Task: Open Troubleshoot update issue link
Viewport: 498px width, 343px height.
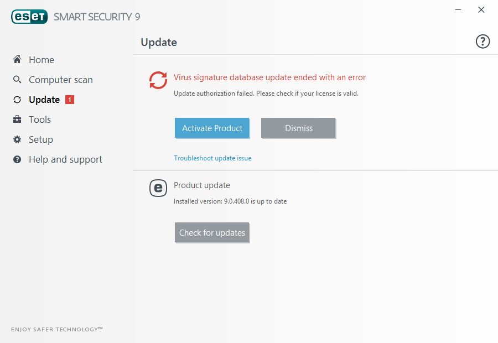Action: (212, 158)
